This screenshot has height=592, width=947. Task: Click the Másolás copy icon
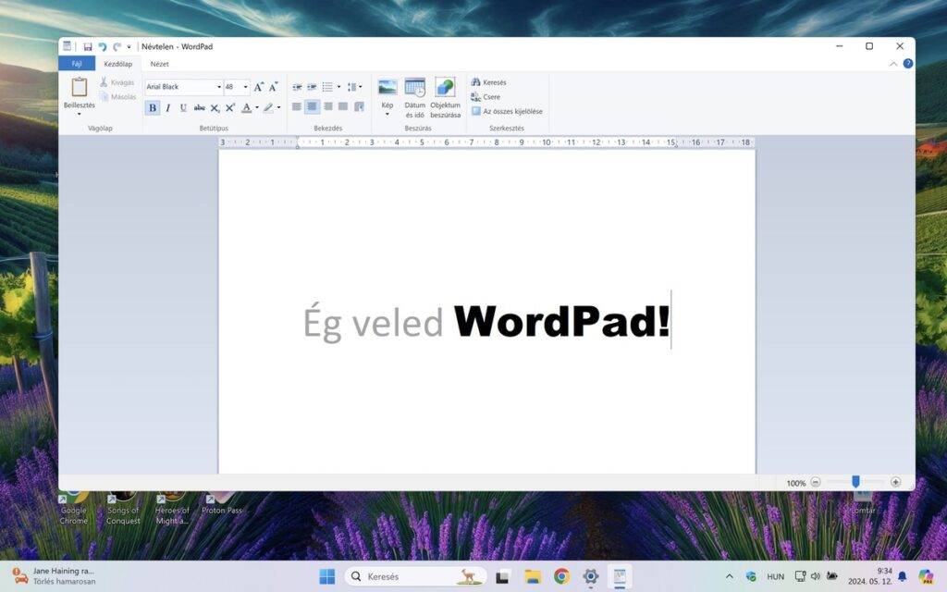104,96
